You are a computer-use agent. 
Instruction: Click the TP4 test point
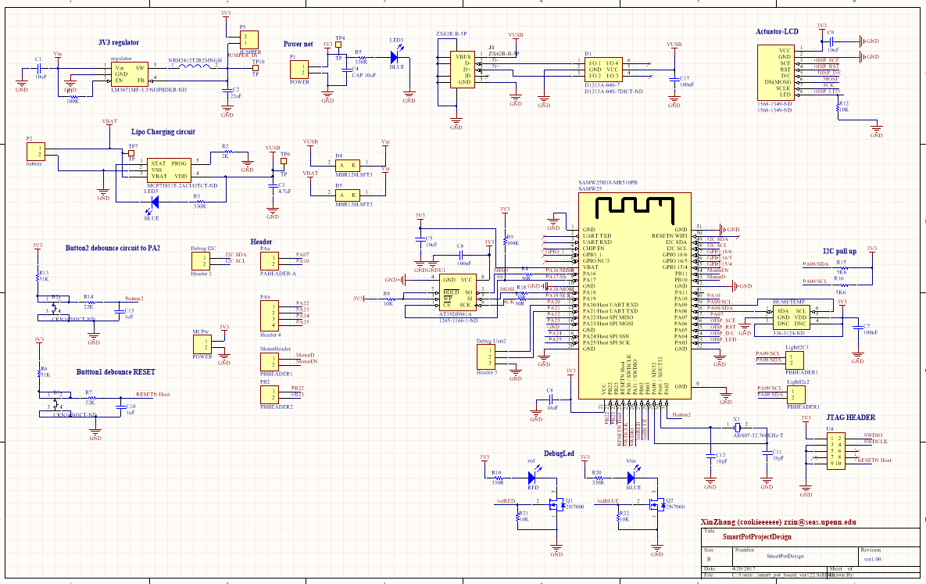pyautogui.click(x=338, y=45)
